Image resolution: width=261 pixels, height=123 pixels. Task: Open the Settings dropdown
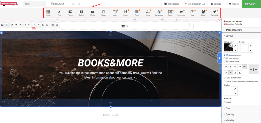pos(217,4)
